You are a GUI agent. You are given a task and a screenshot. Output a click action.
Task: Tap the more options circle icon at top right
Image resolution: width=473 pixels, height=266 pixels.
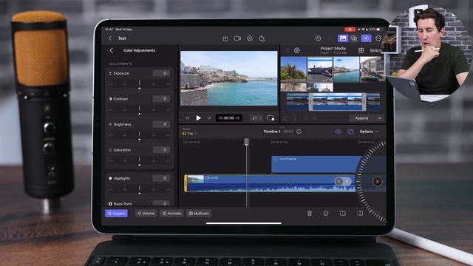click(x=378, y=38)
